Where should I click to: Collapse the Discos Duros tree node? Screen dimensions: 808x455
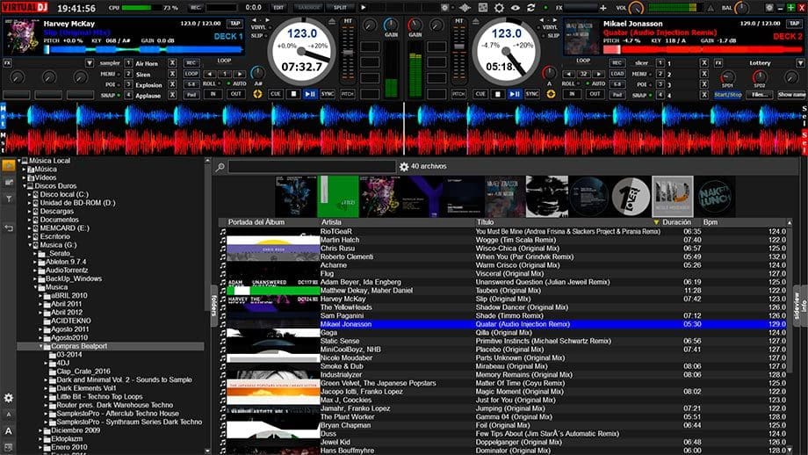(x=25, y=186)
